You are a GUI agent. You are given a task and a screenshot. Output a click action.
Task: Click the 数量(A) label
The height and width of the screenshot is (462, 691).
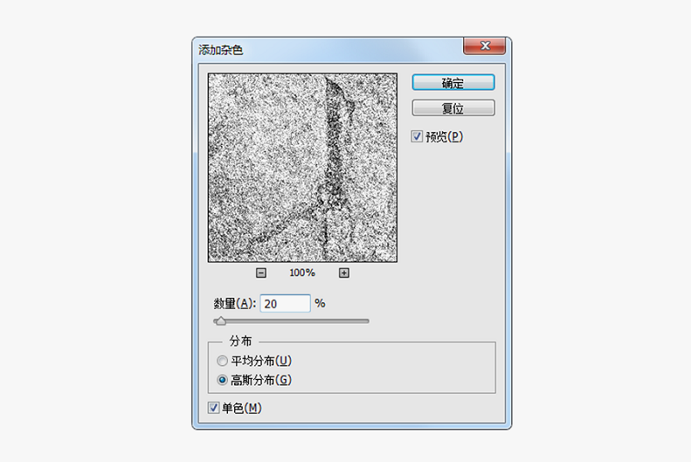(234, 304)
